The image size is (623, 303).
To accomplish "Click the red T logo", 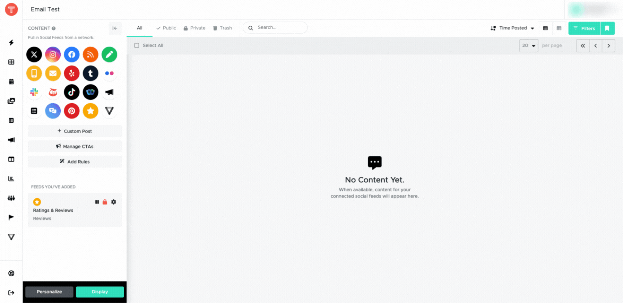I will 11,9.
